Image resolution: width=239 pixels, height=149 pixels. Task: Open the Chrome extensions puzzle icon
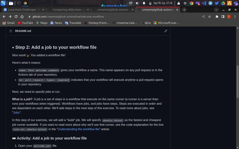pyautogui.click(x=217, y=17)
